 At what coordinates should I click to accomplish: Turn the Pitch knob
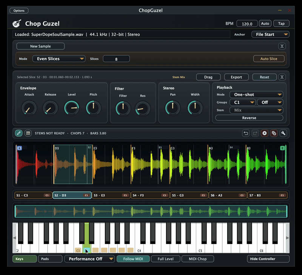click(x=93, y=108)
